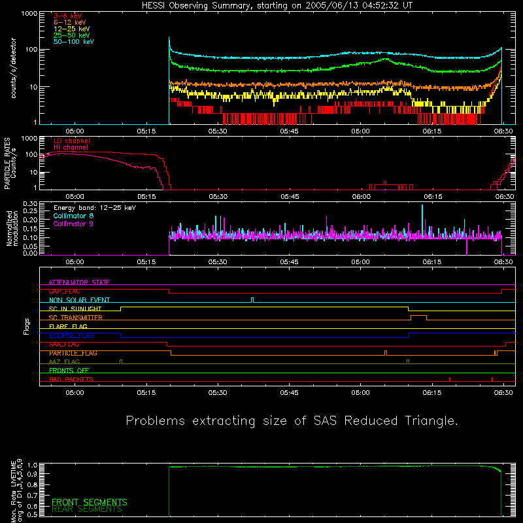
Task: Click the tall cyan Collimator 8 spike
Action: 422,220
